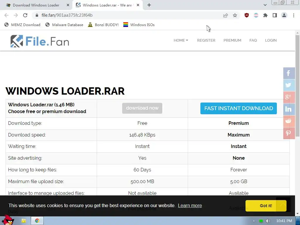Open MEMZ Download bookmark

coord(22,25)
